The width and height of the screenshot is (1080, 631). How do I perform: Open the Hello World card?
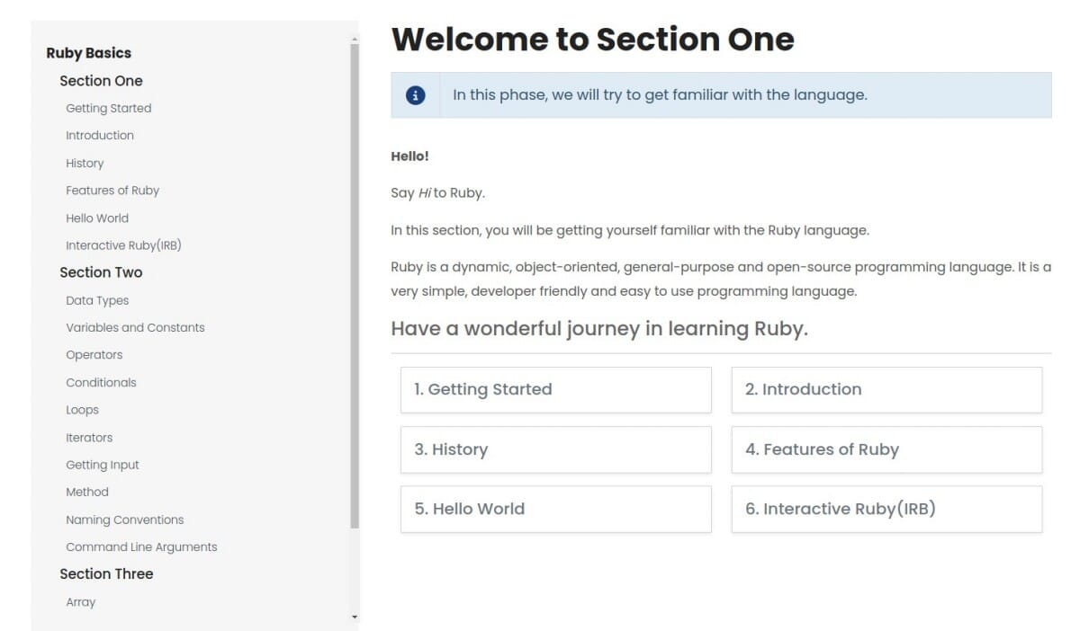coord(555,509)
